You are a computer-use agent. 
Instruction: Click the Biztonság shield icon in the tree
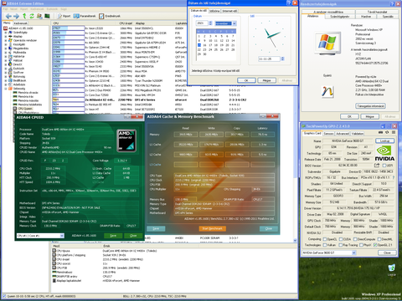pos(10,76)
